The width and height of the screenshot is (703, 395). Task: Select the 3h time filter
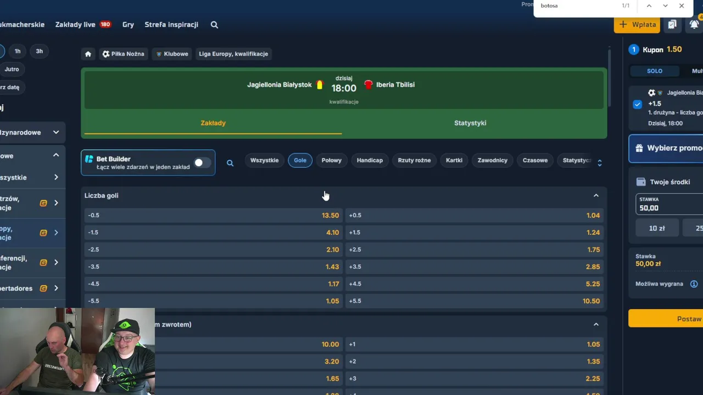tap(40, 51)
